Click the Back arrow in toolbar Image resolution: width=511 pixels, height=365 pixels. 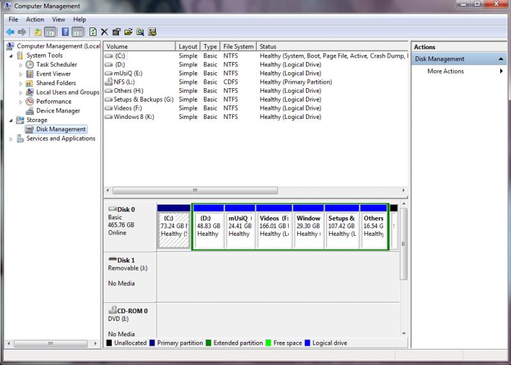[10, 32]
